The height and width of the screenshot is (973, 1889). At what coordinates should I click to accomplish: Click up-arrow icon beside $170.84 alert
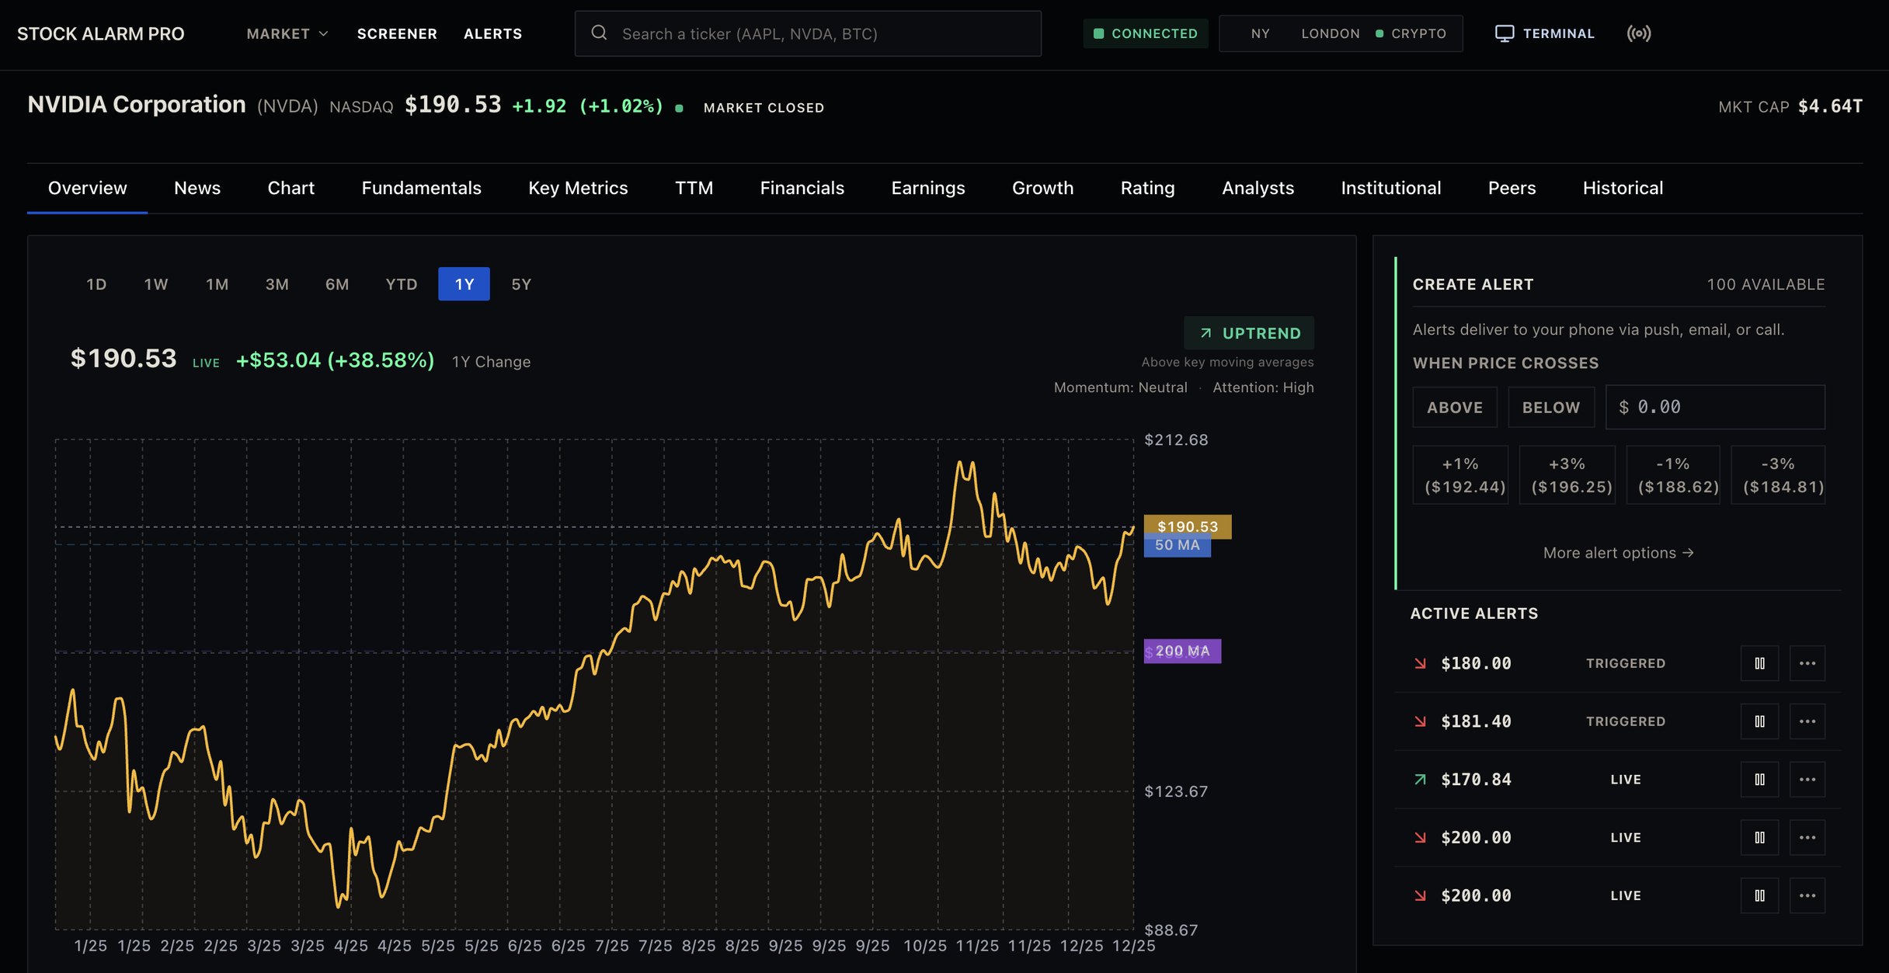tap(1420, 780)
